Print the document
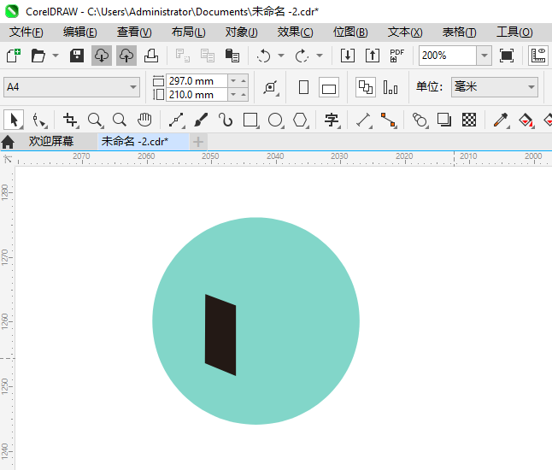552x470 pixels. click(151, 56)
